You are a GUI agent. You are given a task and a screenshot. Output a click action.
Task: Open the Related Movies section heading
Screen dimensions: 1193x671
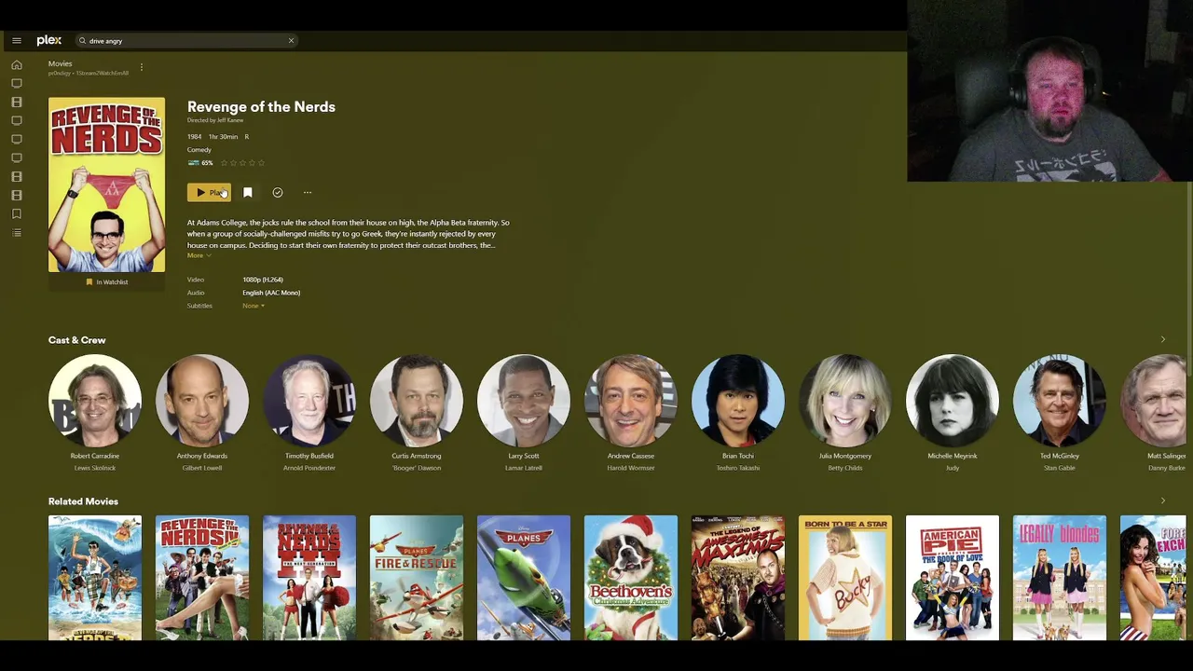click(x=83, y=501)
